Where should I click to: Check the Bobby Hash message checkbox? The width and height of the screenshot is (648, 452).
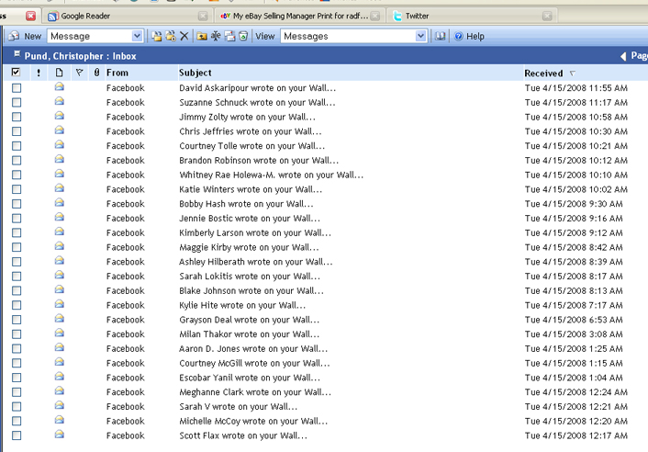(x=17, y=204)
